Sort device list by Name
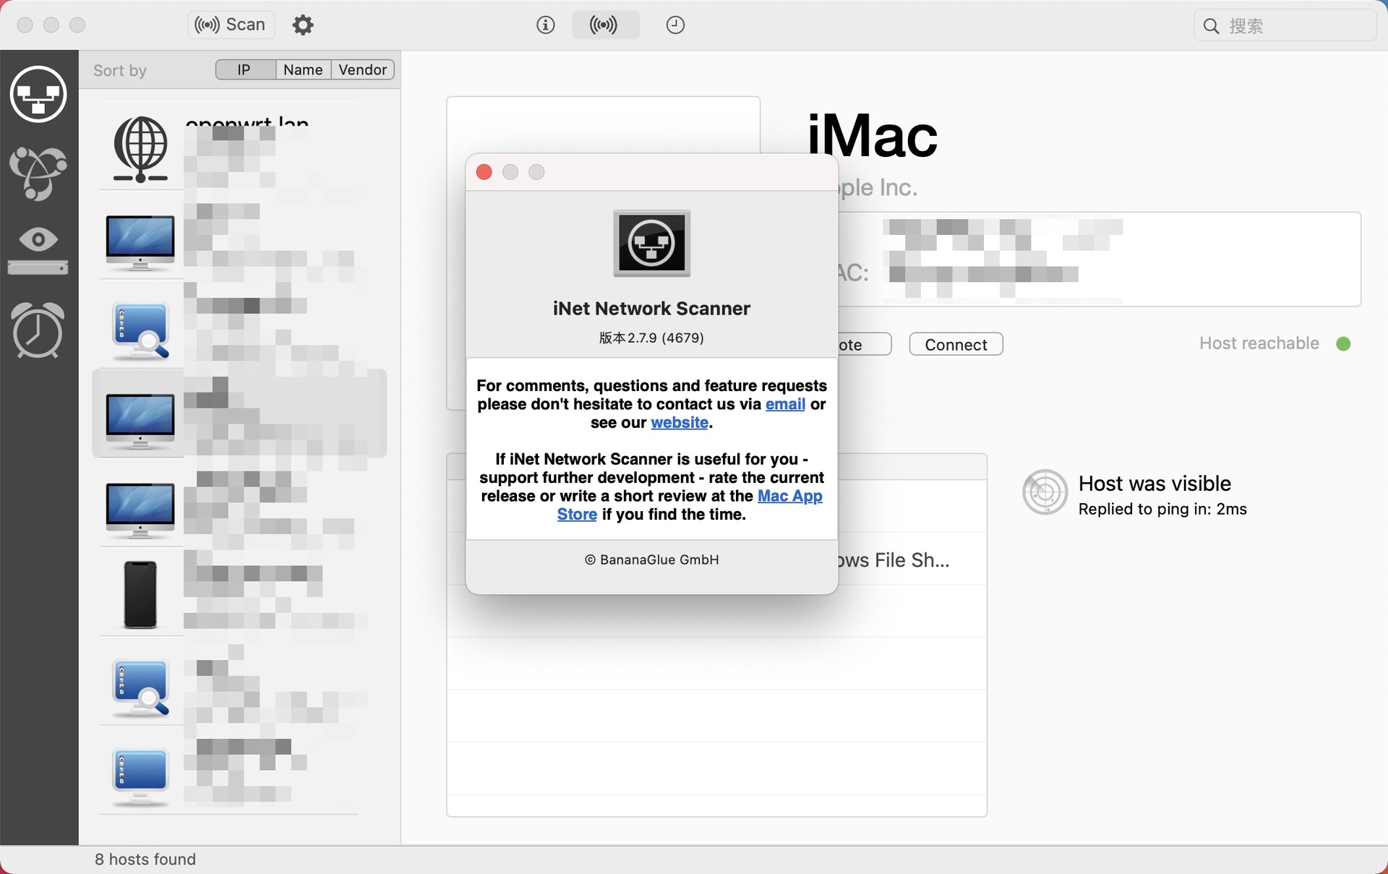 tap(302, 69)
